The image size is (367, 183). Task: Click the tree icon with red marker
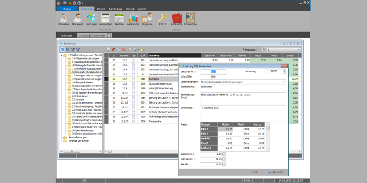[x=78, y=49]
